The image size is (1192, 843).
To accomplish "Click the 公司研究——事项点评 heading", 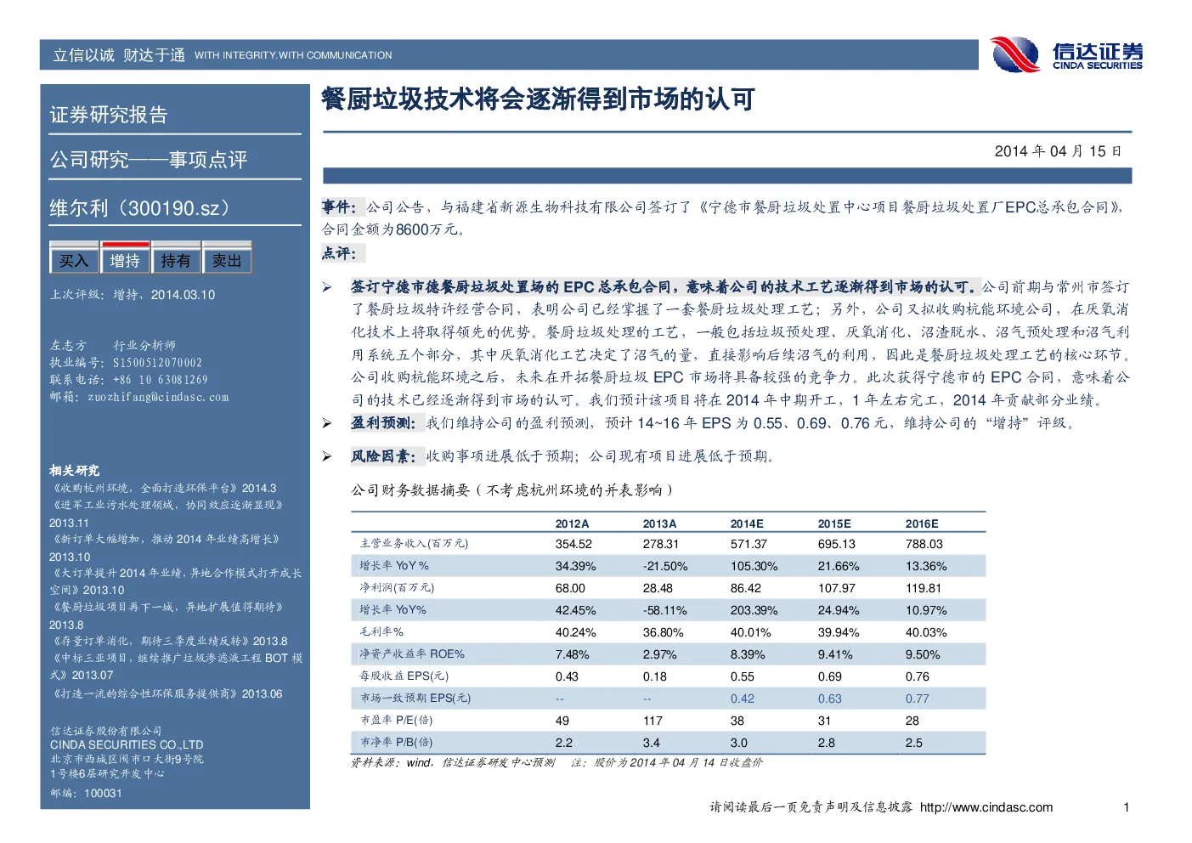I will coord(149,160).
